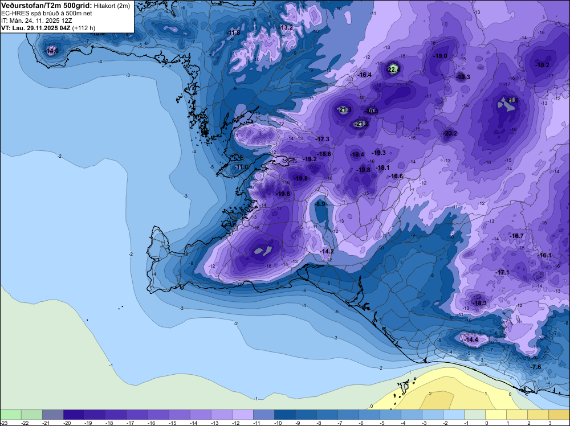Select the -7.6 temperature label
Screen dimensions: 570x426
pos(536,367)
